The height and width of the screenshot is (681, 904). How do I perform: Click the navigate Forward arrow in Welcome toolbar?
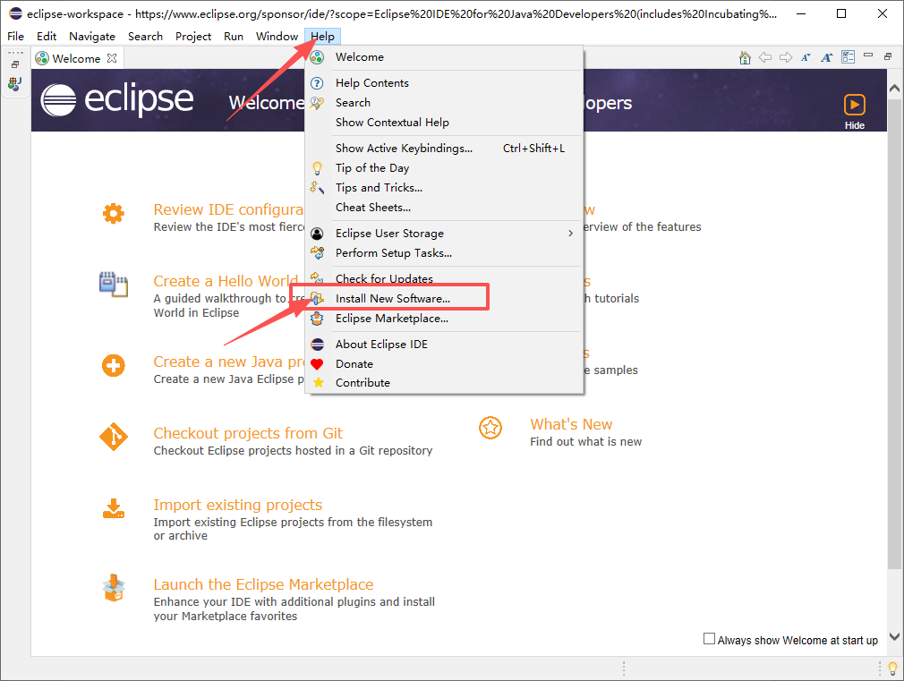tap(786, 57)
